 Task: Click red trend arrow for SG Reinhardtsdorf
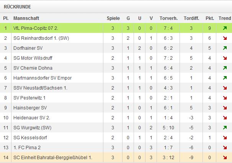click(225, 38)
